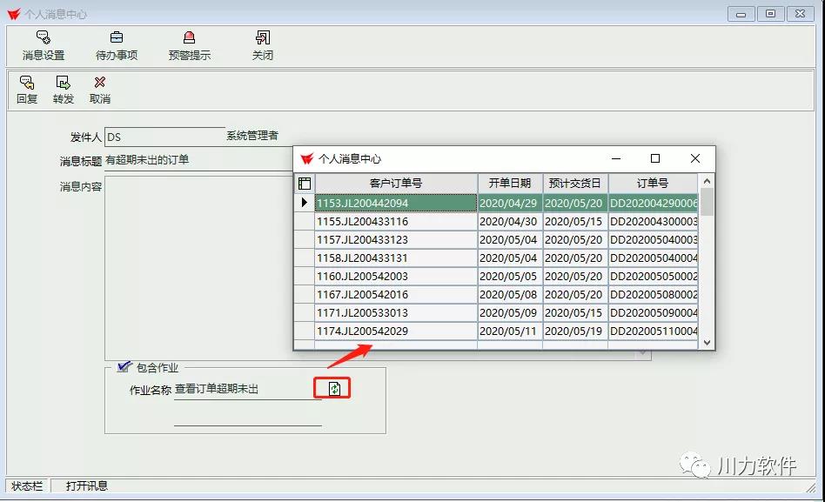Sort by 客户订单号 column header
The width and height of the screenshot is (825, 502).
click(396, 184)
